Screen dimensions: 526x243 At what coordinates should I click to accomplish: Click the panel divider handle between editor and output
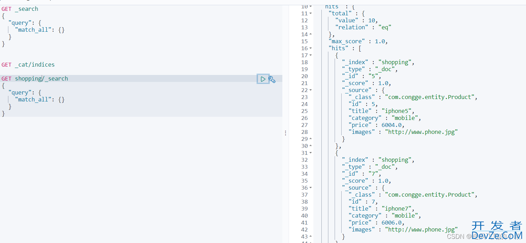tap(285, 133)
